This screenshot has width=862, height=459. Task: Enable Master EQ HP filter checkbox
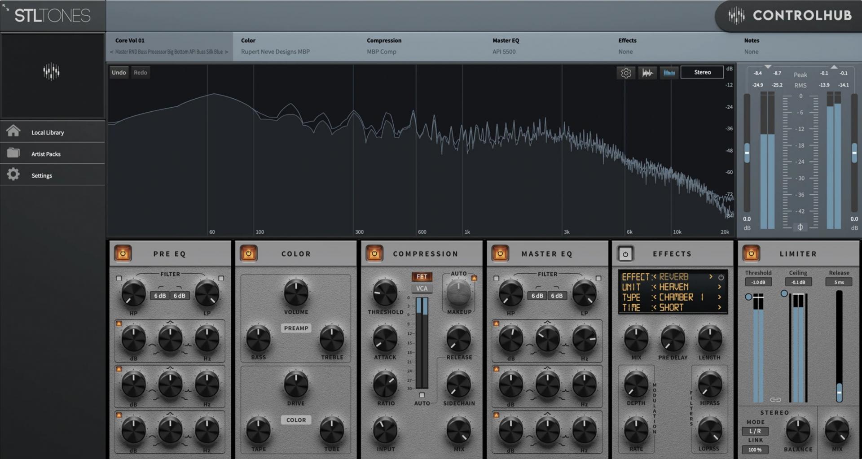[x=496, y=279]
